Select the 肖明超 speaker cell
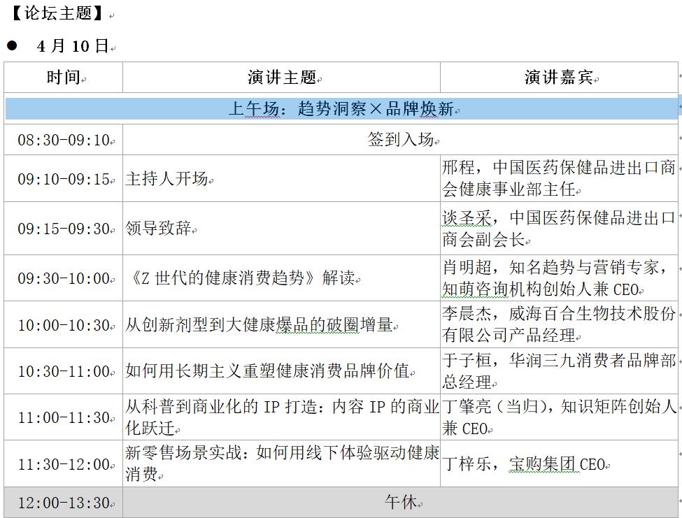Viewport: 682px width, 518px height. [x=558, y=278]
